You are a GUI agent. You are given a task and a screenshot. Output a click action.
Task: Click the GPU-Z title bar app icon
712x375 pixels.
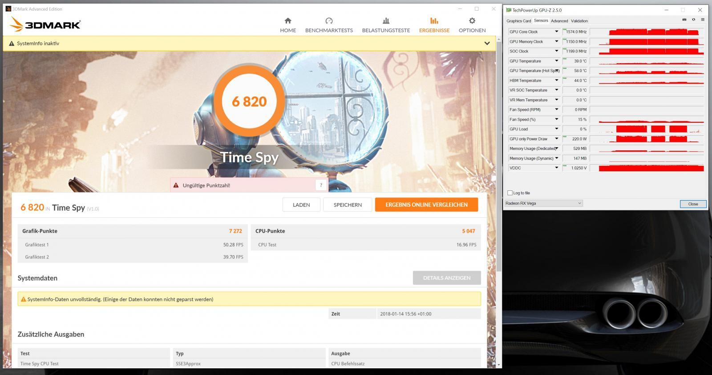(509, 10)
